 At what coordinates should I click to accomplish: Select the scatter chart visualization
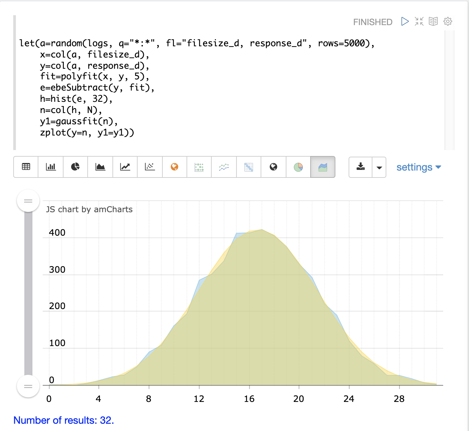tap(150, 167)
